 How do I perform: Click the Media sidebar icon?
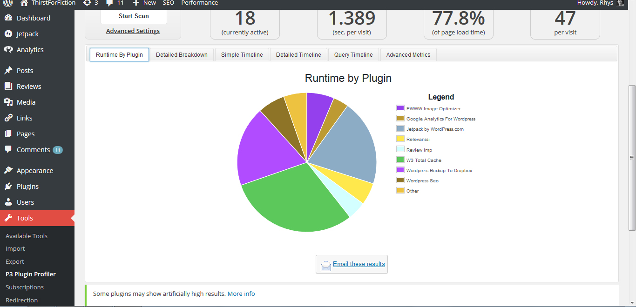8,102
